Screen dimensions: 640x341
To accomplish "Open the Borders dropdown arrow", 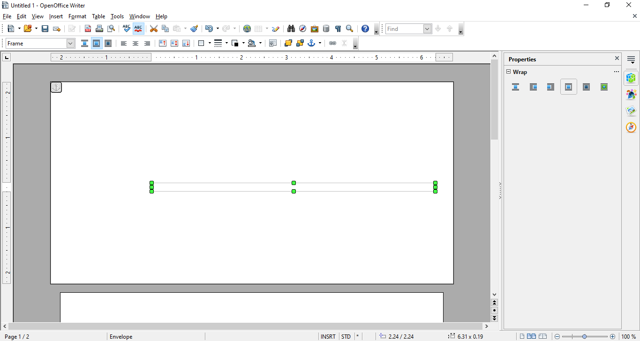I will coord(210,43).
